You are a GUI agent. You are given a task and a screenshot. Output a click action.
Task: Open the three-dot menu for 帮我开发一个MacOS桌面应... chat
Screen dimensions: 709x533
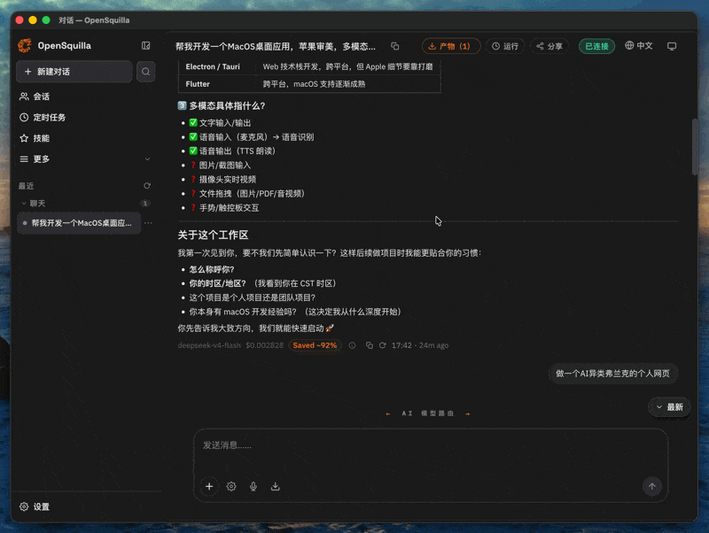[x=148, y=223]
